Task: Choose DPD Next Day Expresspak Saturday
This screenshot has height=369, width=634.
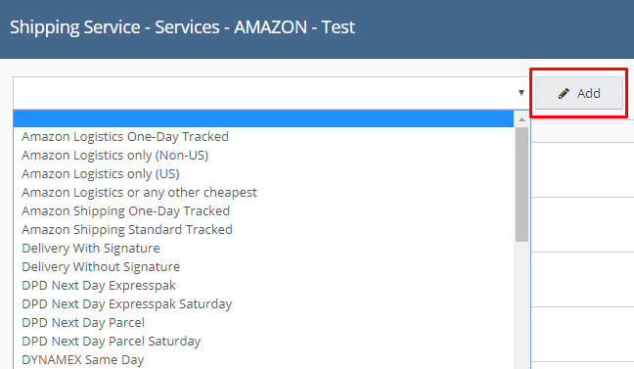Action: pyautogui.click(x=127, y=304)
